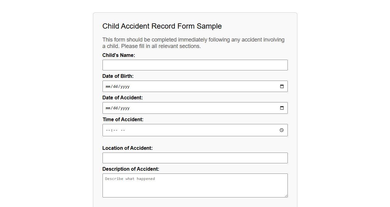Select the mm/dd/yyyy placeholder under Date of Birth
Image resolution: width=390 pixels, height=207 pixels.
click(117, 86)
